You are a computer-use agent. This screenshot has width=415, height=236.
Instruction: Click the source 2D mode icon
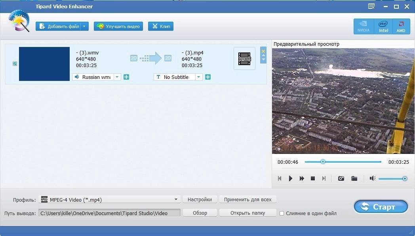point(134,58)
